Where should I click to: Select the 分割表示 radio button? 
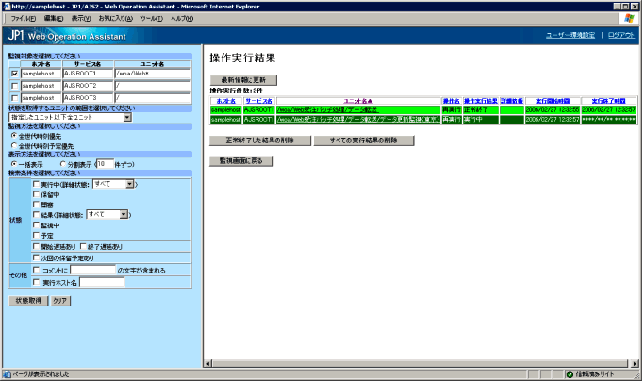point(63,162)
